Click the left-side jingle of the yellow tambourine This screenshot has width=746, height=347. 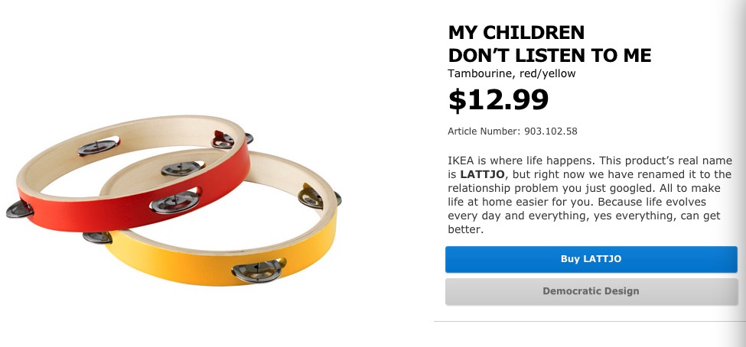coord(98,237)
